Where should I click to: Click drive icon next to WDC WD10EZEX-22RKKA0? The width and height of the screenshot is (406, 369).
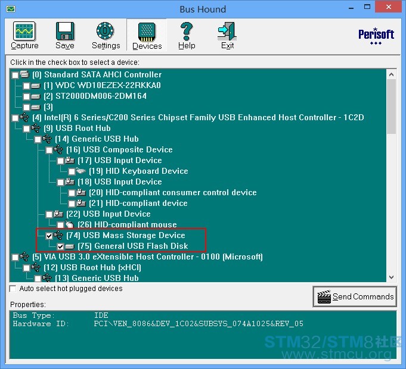[x=36, y=86]
